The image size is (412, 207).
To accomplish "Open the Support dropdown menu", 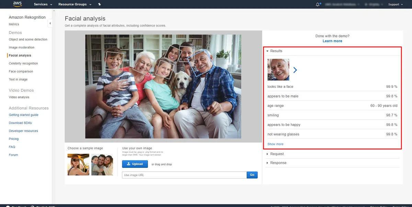I will click(x=396, y=4).
